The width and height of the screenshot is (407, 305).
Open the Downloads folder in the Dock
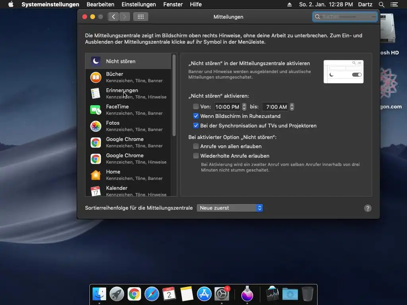click(x=290, y=294)
